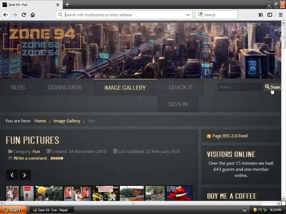Click the BUY ME A COFFEE heading
Viewport: 286px width, 214px height.
pyautogui.click(x=232, y=196)
